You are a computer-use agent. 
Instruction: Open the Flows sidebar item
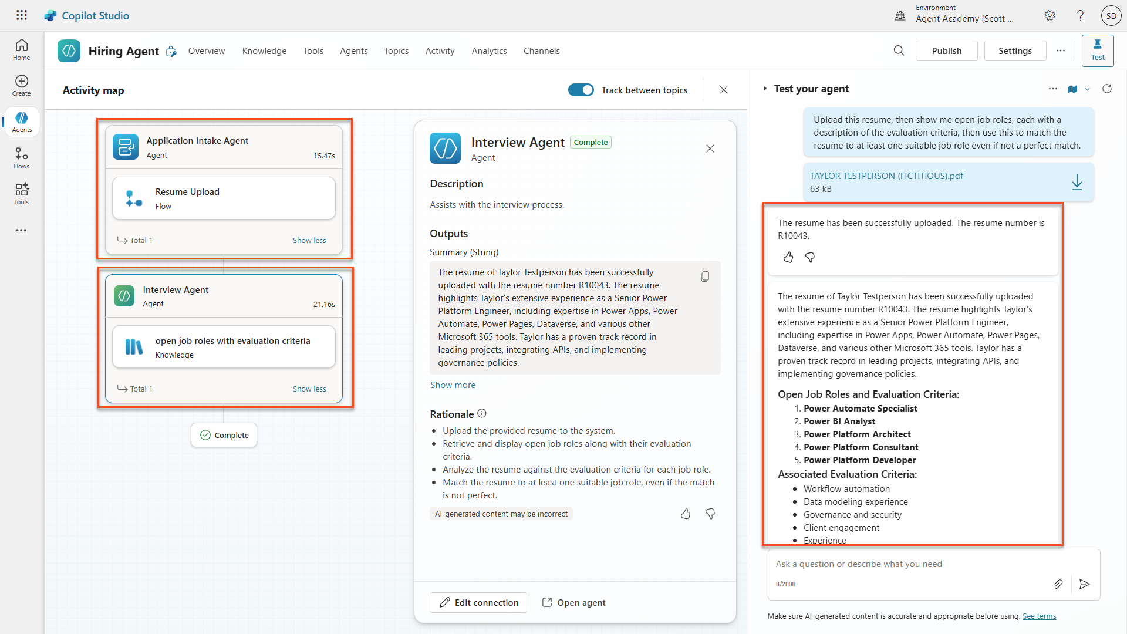pyautogui.click(x=22, y=158)
